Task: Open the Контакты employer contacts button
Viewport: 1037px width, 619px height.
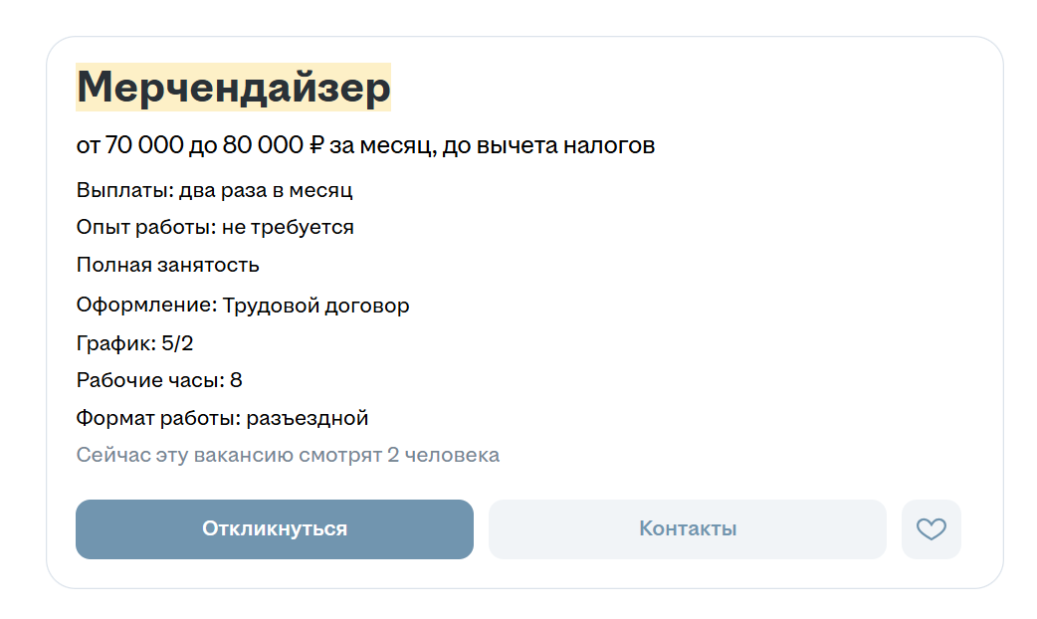Action: coord(687,529)
